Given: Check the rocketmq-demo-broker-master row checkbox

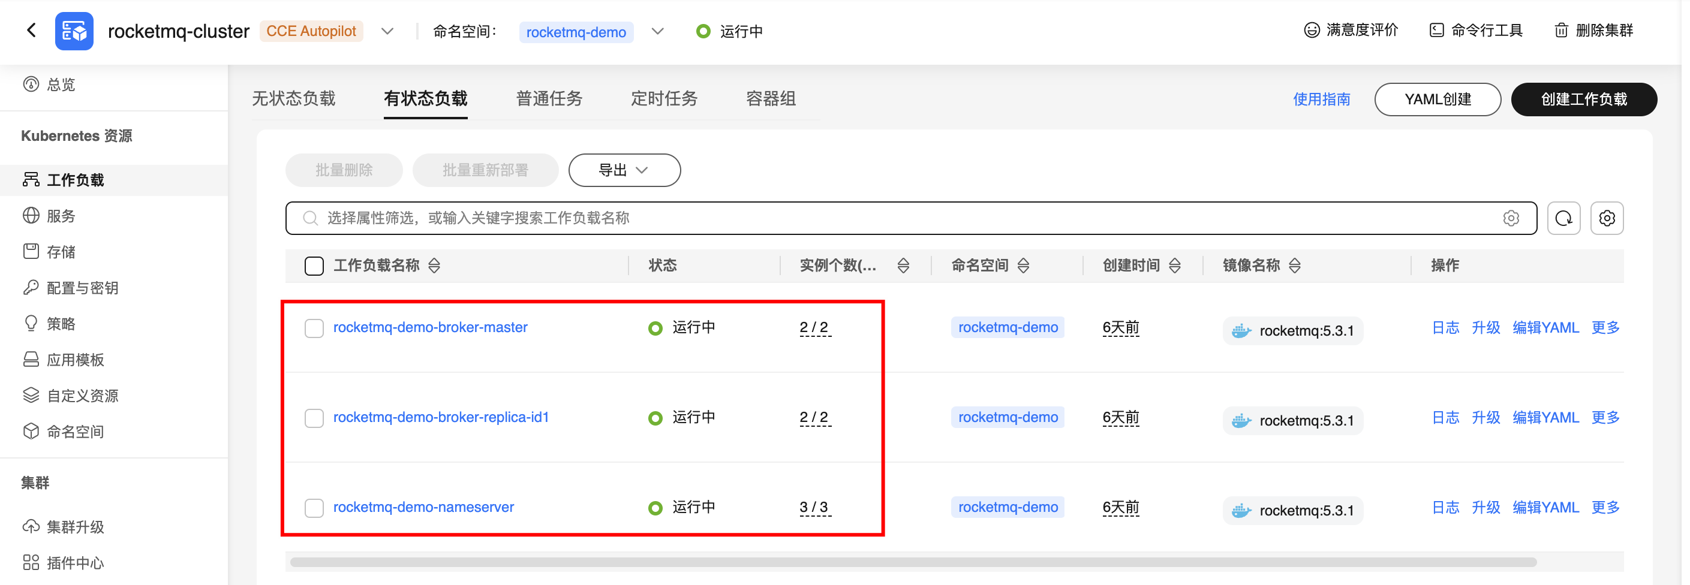Looking at the screenshot, I should (x=314, y=328).
